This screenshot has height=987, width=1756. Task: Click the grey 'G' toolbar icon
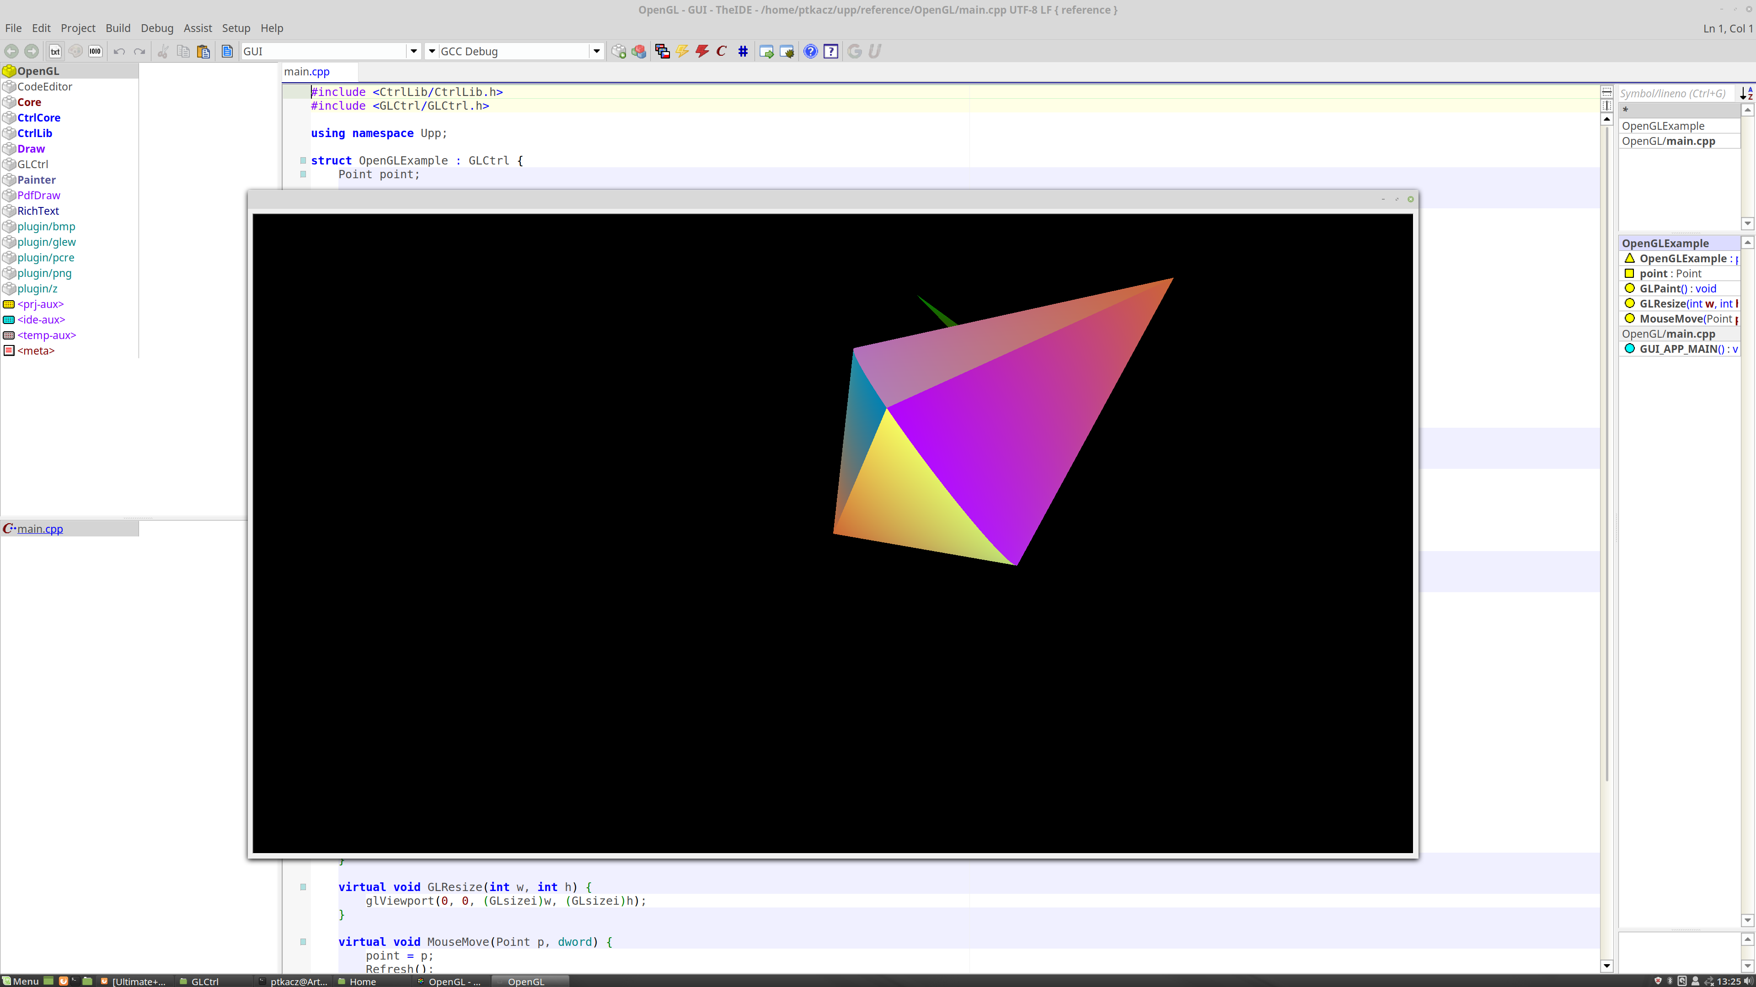(x=855, y=51)
